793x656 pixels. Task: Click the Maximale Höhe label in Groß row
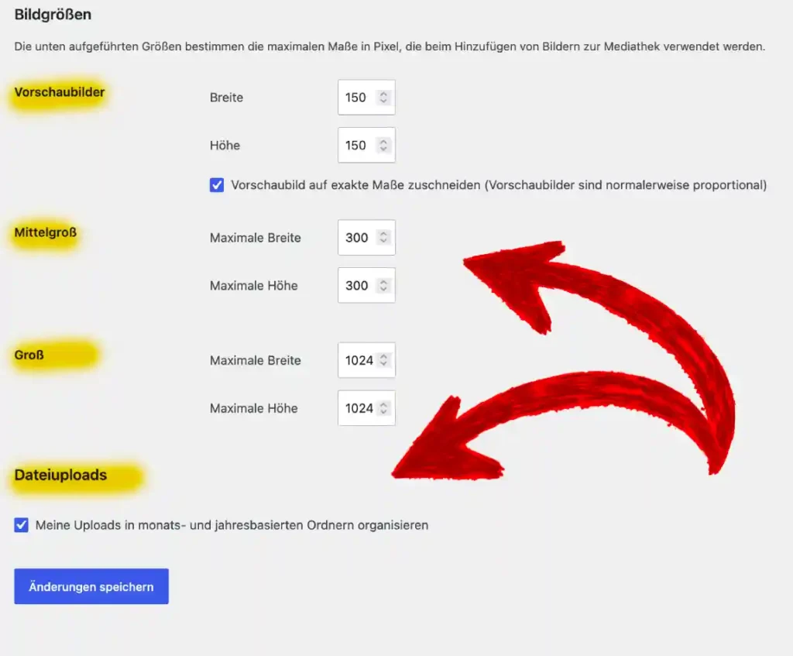click(253, 409)
